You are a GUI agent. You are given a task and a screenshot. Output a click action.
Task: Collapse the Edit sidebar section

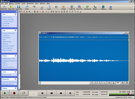point(15,30)
